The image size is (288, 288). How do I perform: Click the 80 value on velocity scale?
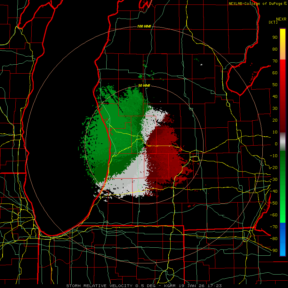click(x=275, y=49)
